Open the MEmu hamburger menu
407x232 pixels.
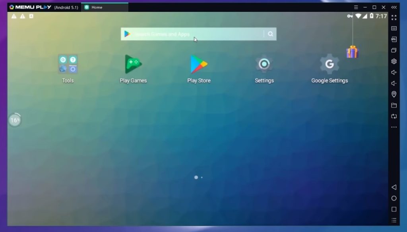(356, 7)
